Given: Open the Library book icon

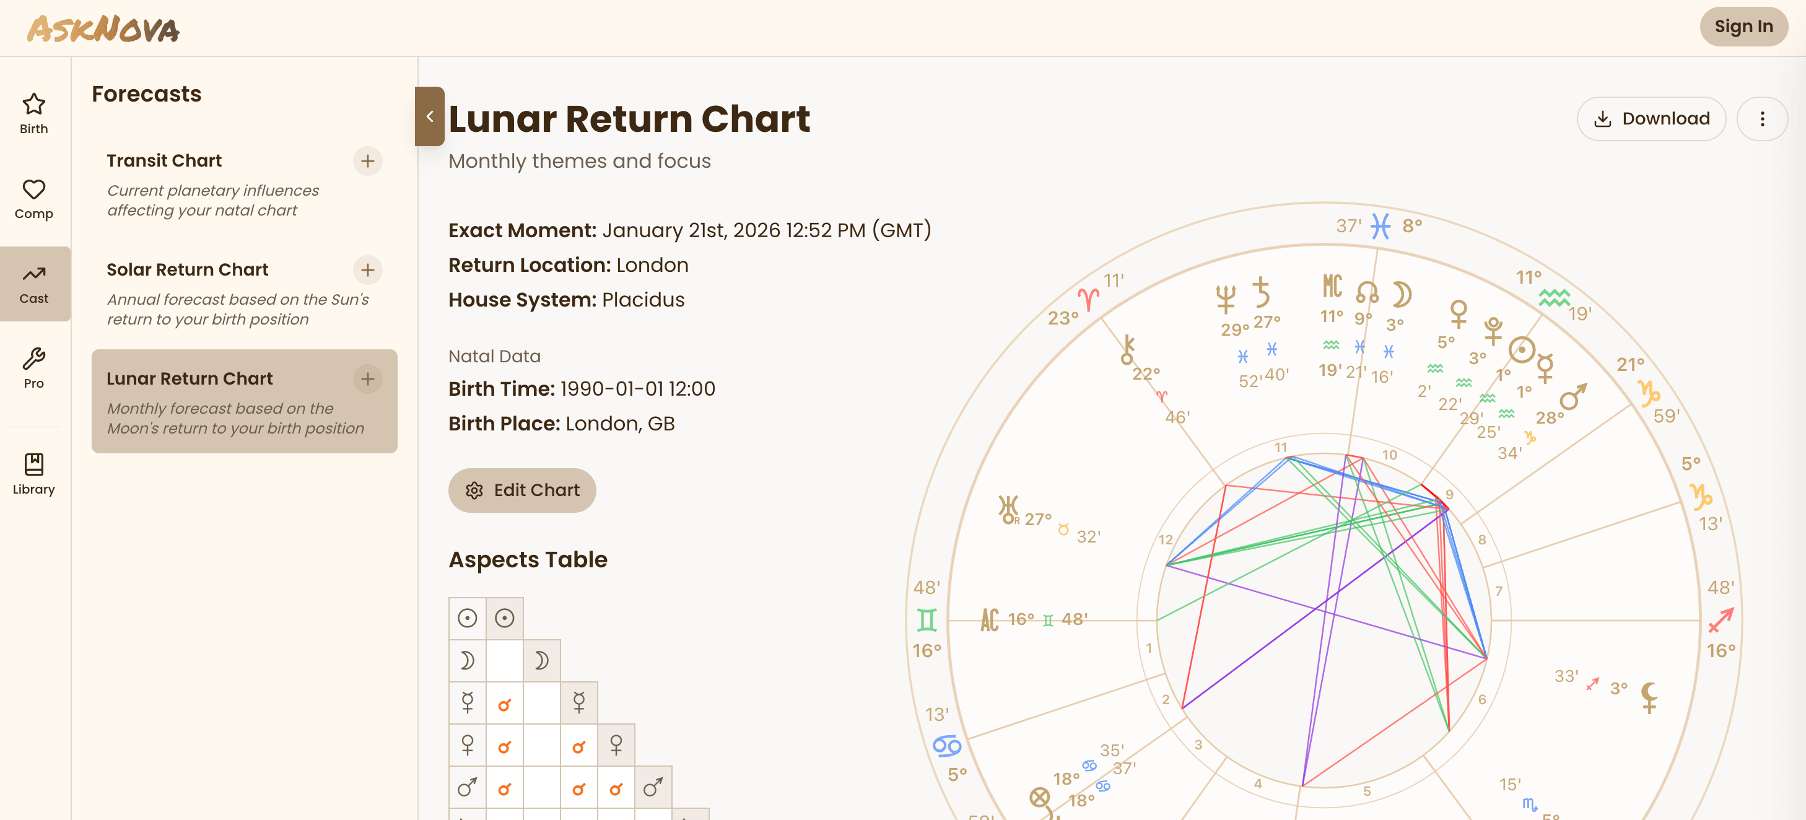Looking at the screenshot, I should 33,474.
